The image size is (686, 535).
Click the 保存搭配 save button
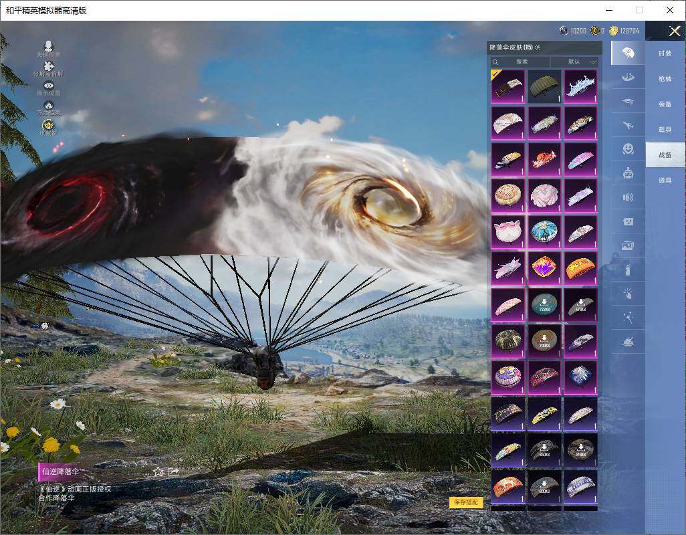click(466, 502)
